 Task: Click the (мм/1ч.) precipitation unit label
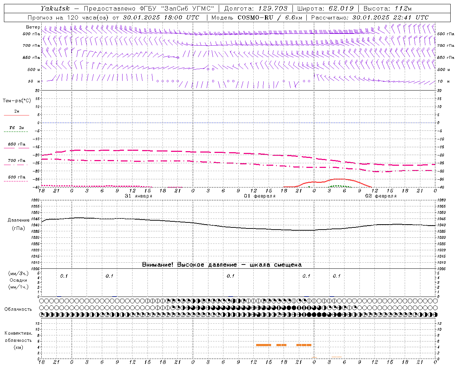(18, 287)
